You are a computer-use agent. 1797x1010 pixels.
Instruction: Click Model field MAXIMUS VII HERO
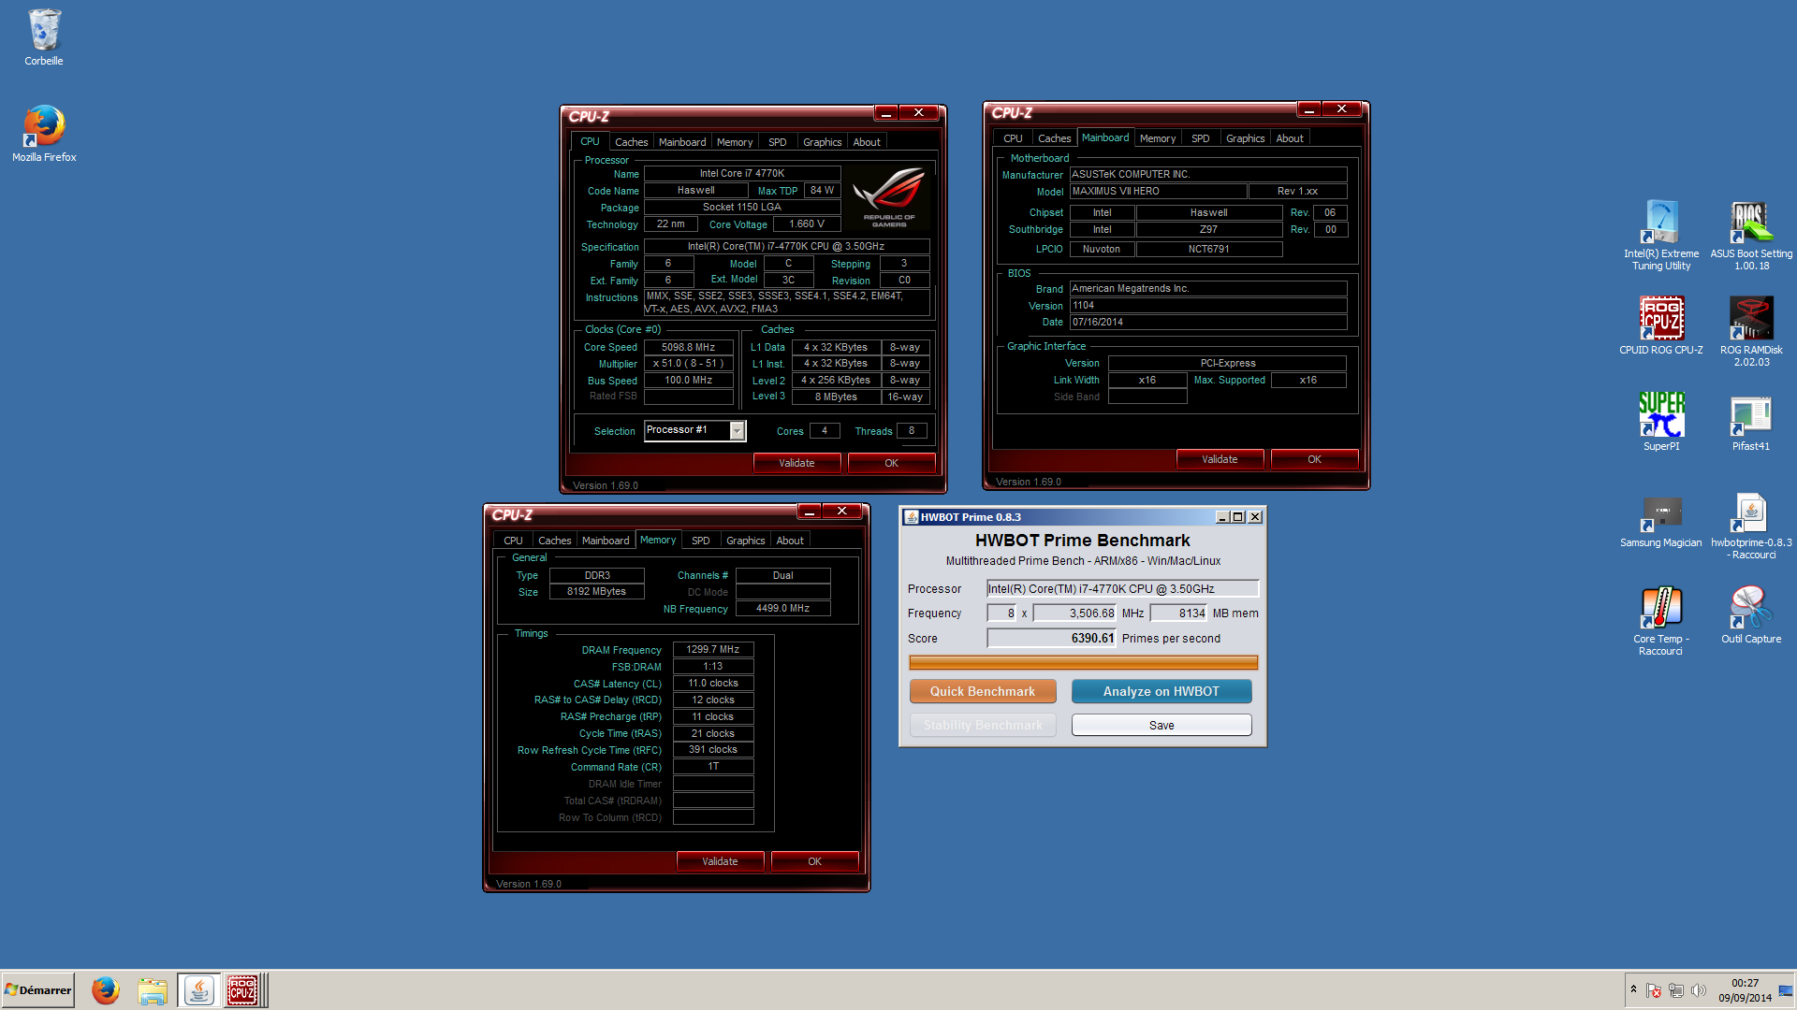coord(1159,191)
